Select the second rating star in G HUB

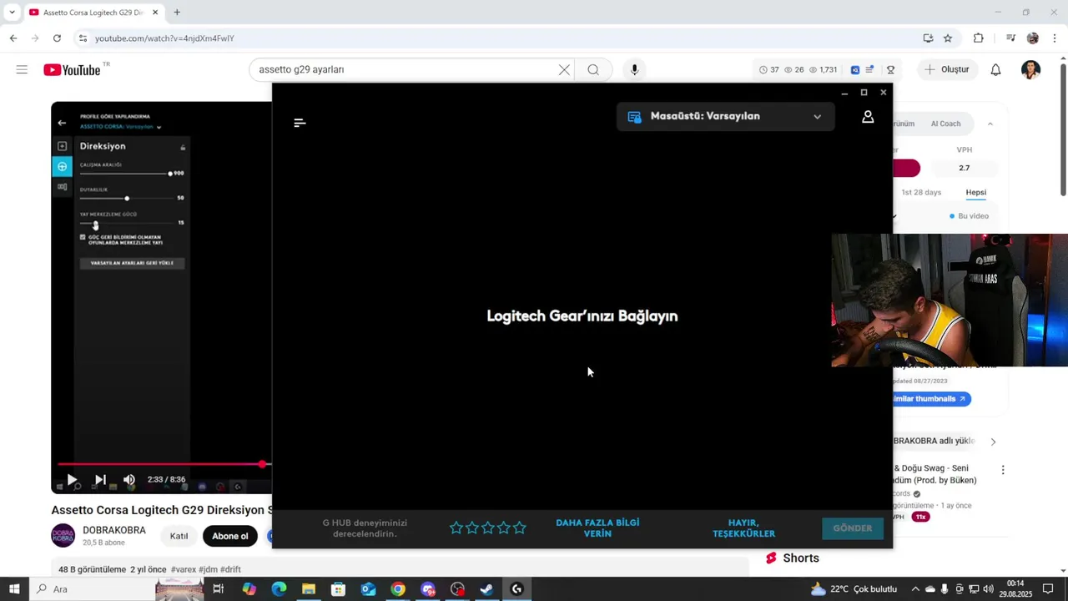pyautogui.click(x=472, y=528)
